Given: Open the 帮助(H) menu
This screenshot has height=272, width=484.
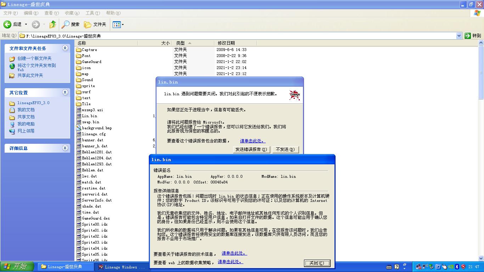Looking at the screenshot, I should coord(113,13).
